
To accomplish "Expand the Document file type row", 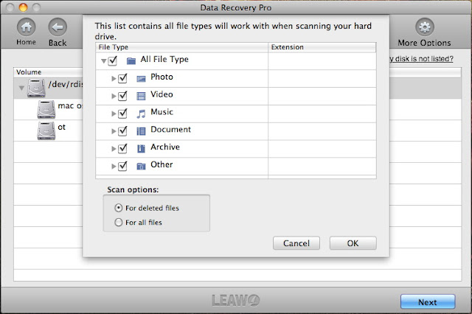I will pyautogui.click(x=114, y=130).
